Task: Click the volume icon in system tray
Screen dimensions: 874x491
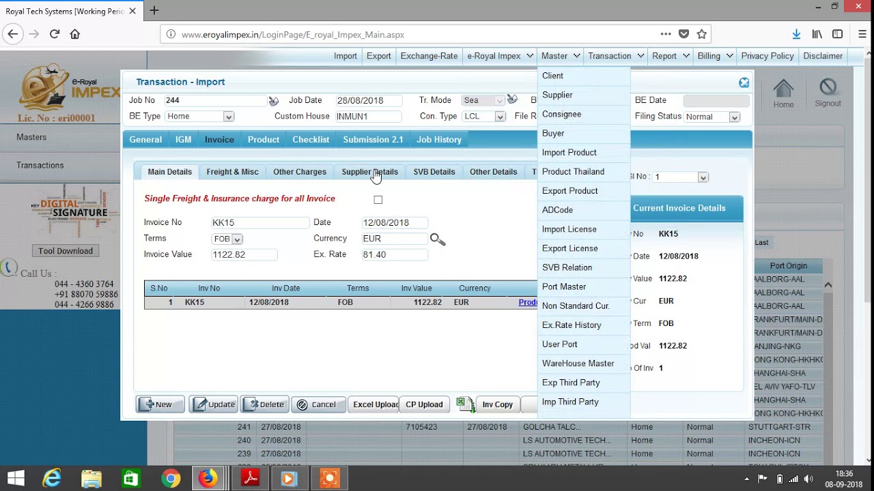Action: tap(808, 479)
